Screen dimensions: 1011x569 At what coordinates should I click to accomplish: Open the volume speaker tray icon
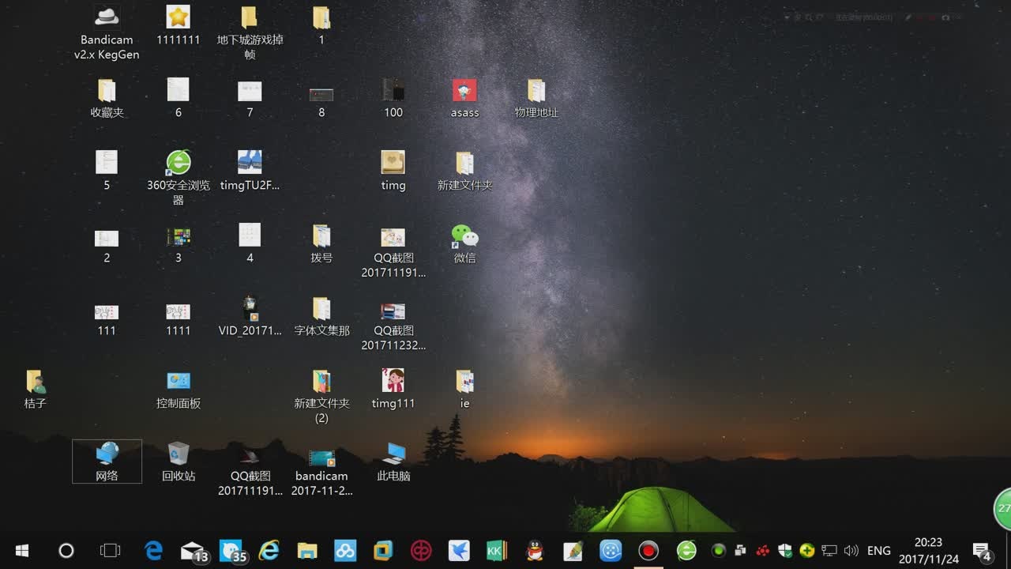851,550
